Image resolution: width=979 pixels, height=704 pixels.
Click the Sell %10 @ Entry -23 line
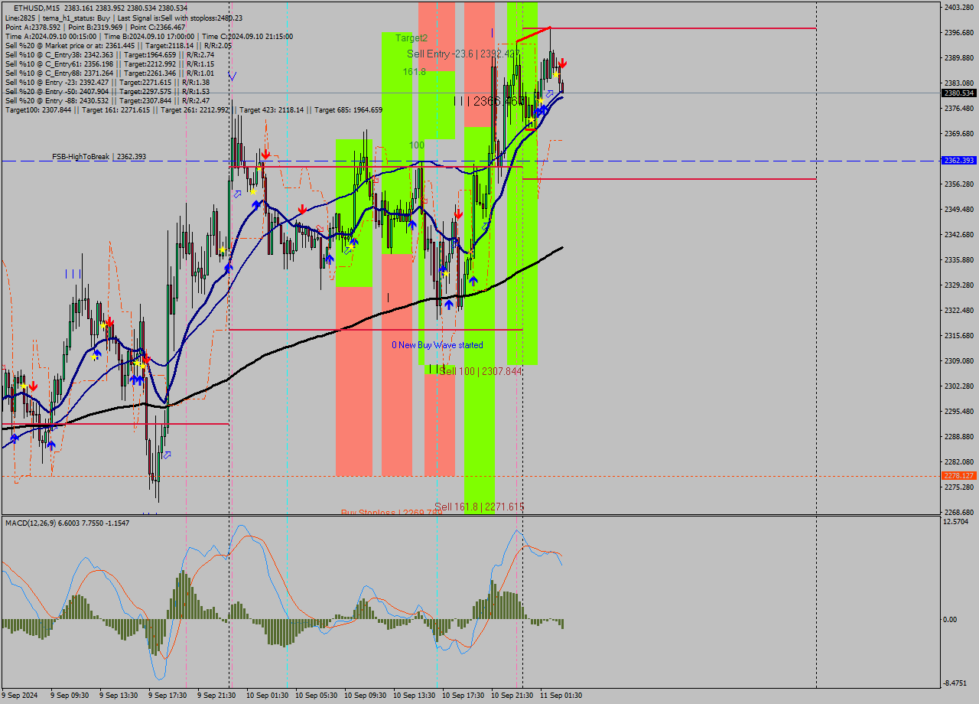107,82
